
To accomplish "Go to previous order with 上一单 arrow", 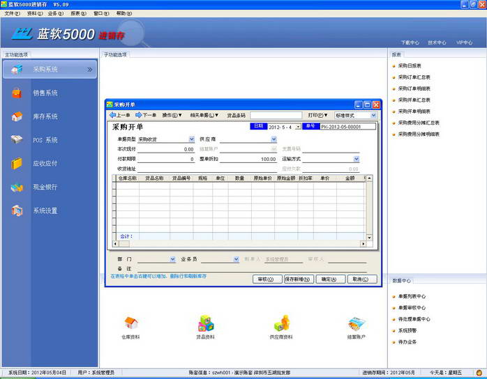I will [119, 115].
